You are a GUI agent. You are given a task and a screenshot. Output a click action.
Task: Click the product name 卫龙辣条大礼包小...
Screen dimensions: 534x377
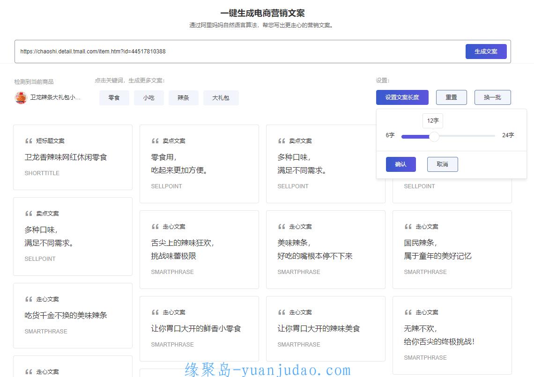(x=55, y=97)
